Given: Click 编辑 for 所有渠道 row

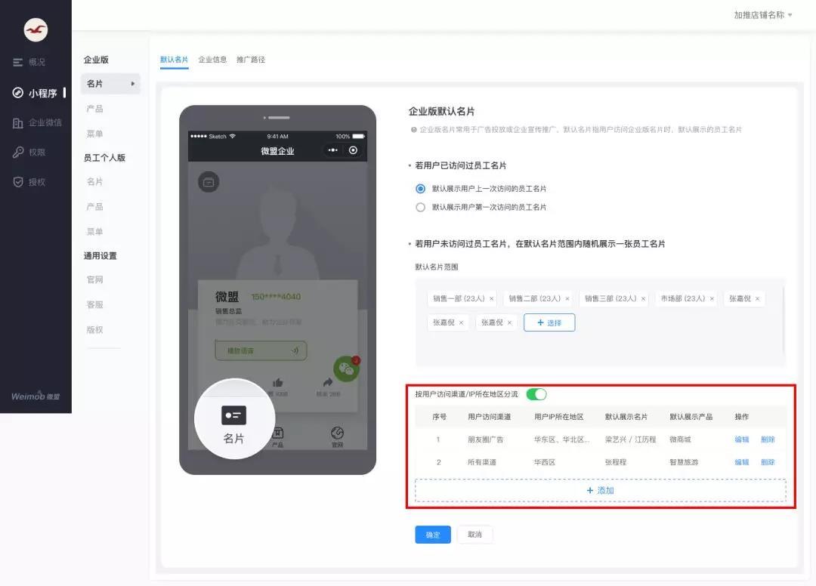Looking at the screenshot, I should (x=742, y=461).
